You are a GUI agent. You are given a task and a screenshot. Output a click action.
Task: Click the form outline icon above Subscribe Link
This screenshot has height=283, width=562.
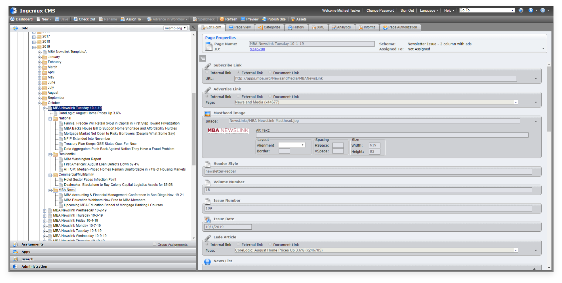pyautogui.click(x=203, y=58)
